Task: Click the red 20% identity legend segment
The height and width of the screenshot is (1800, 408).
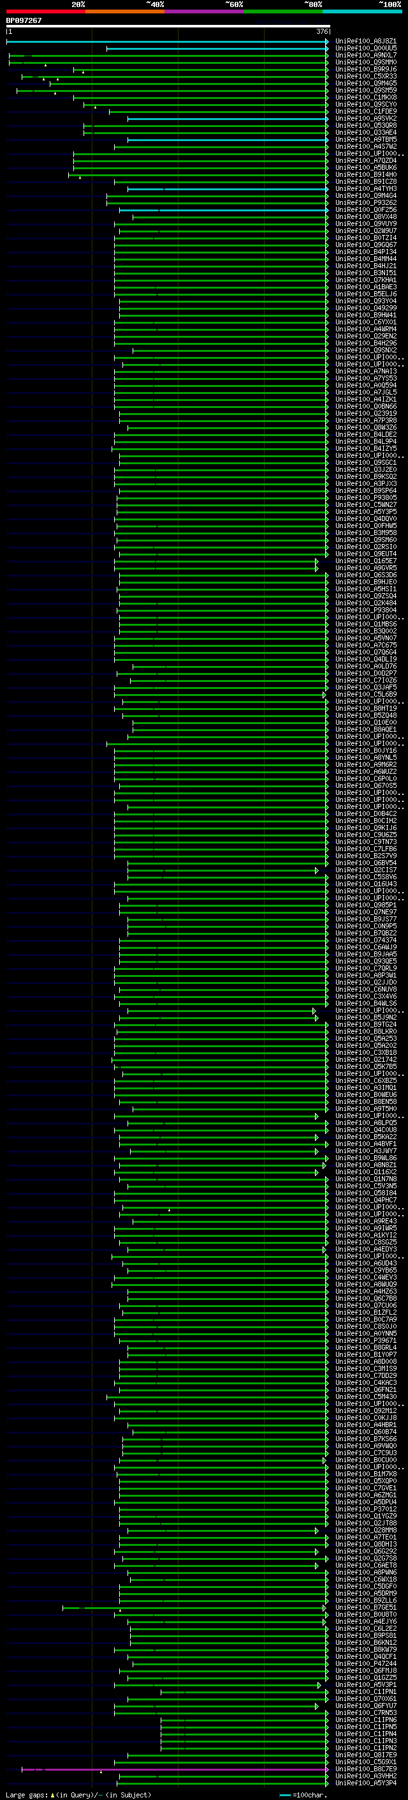Action: [45, 11]
